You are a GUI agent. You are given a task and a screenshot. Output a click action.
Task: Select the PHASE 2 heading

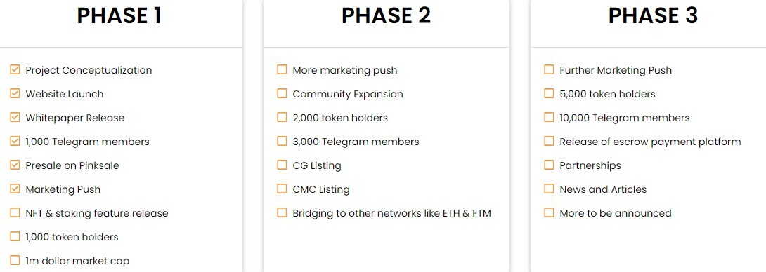(386, 15)
